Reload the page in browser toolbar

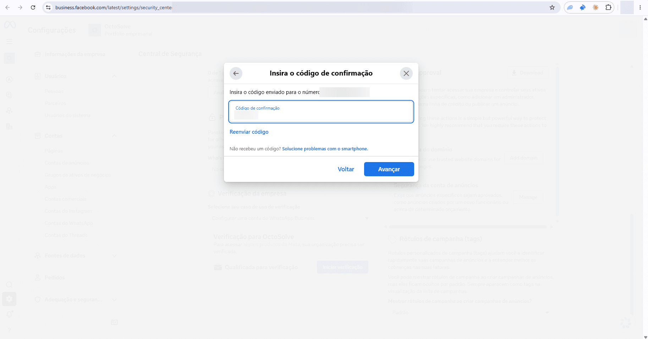click(33, 7)
